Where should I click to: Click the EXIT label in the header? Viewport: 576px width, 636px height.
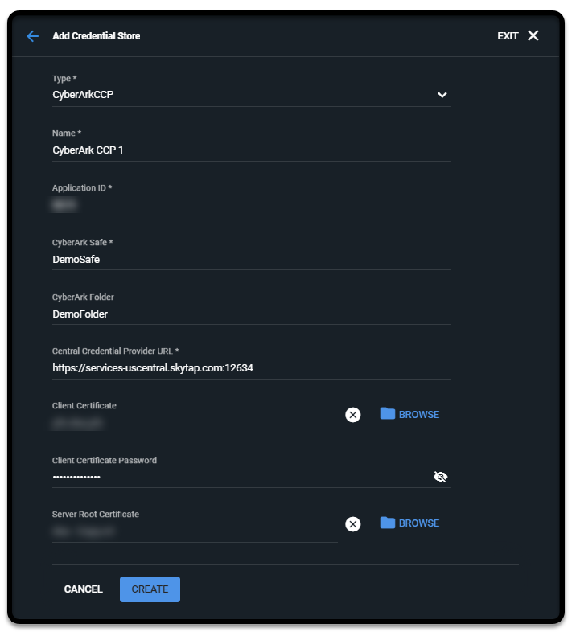[x=508, y=36]
